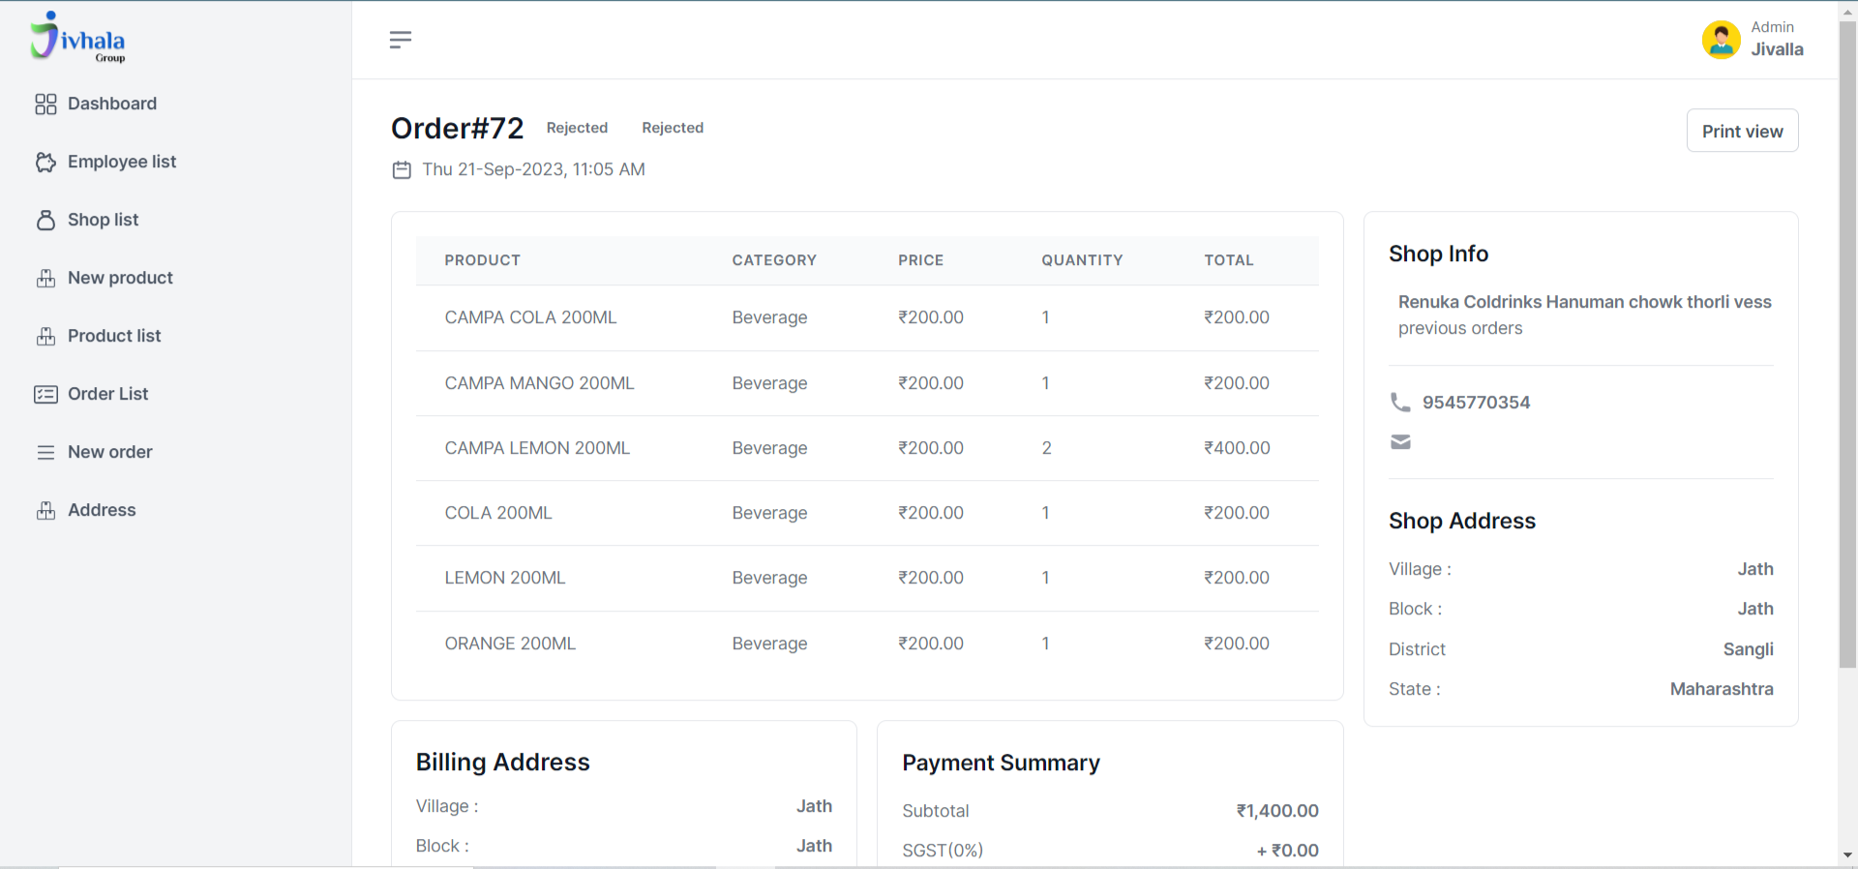Screen dimensions: 1858x869
Task: Click the scrollbar down arrow
Action: (x=1847, y=855)
